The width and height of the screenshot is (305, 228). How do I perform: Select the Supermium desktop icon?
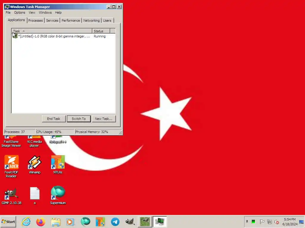pyautogui.click(x=58, y=195)
